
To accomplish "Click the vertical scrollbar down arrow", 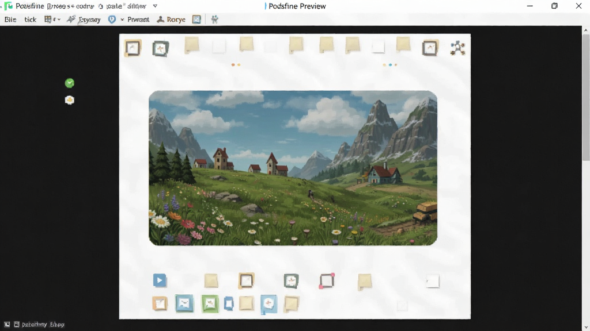I will [x=585, y=328].
